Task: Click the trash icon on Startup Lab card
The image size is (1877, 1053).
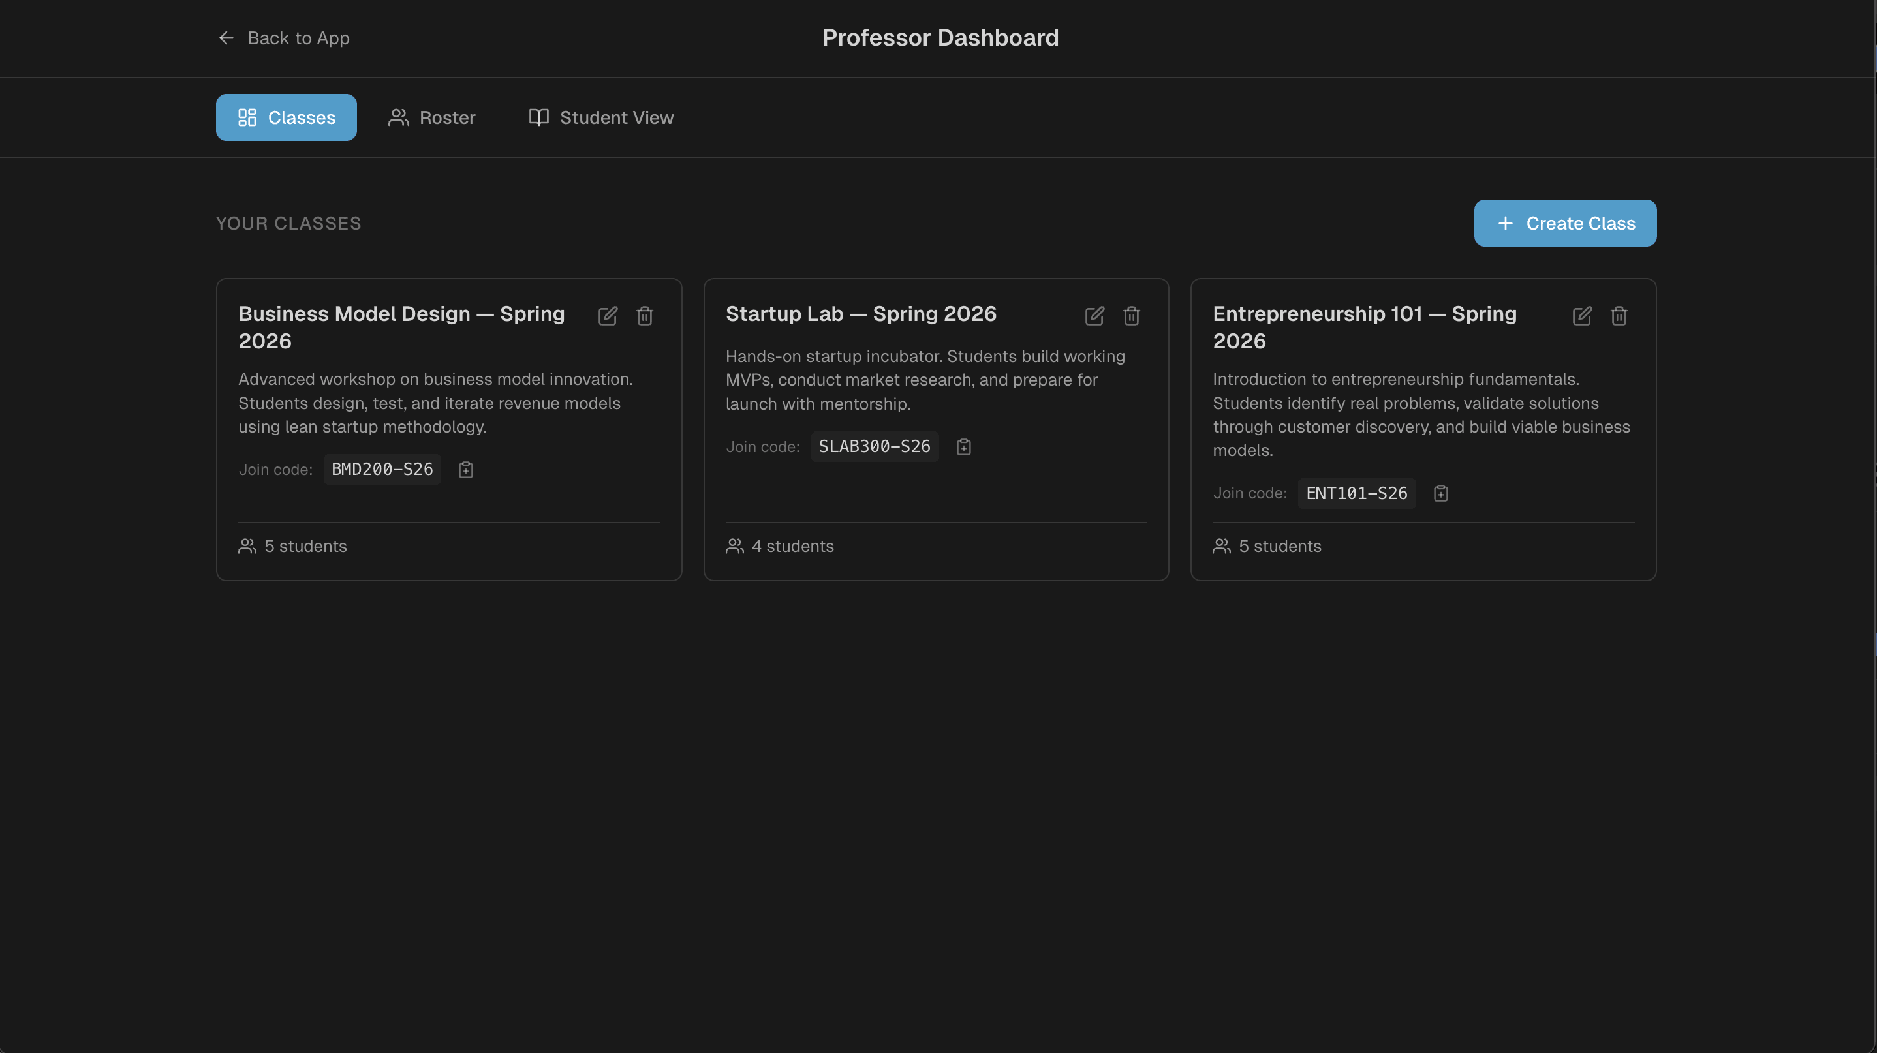Action: click(1131, 315)
